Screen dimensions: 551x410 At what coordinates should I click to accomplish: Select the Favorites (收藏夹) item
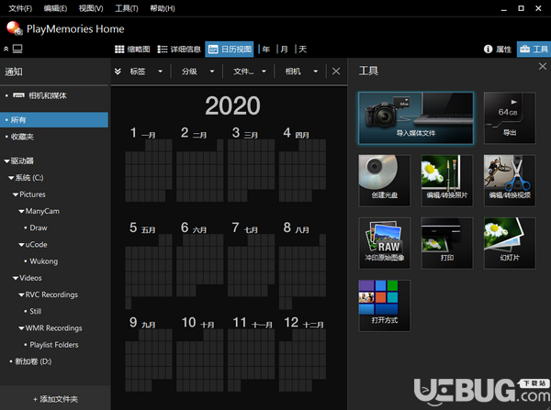[22, 137]
